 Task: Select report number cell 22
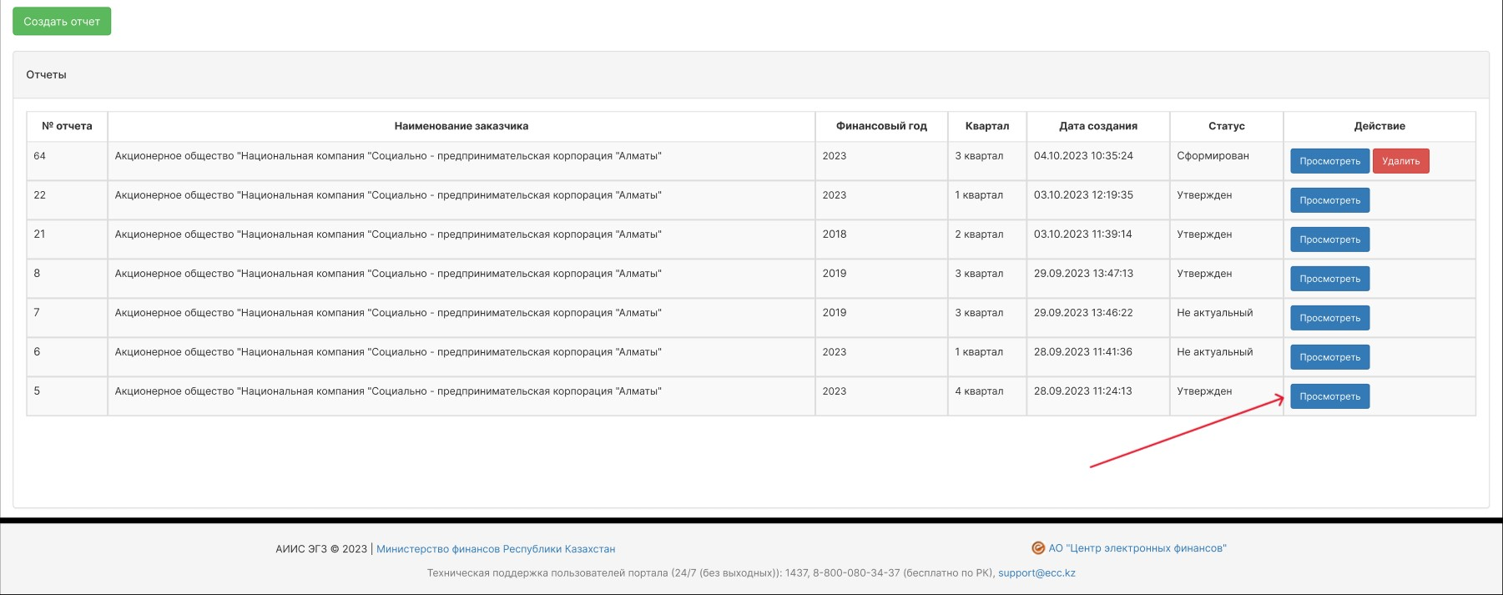(x=67, y=200)
